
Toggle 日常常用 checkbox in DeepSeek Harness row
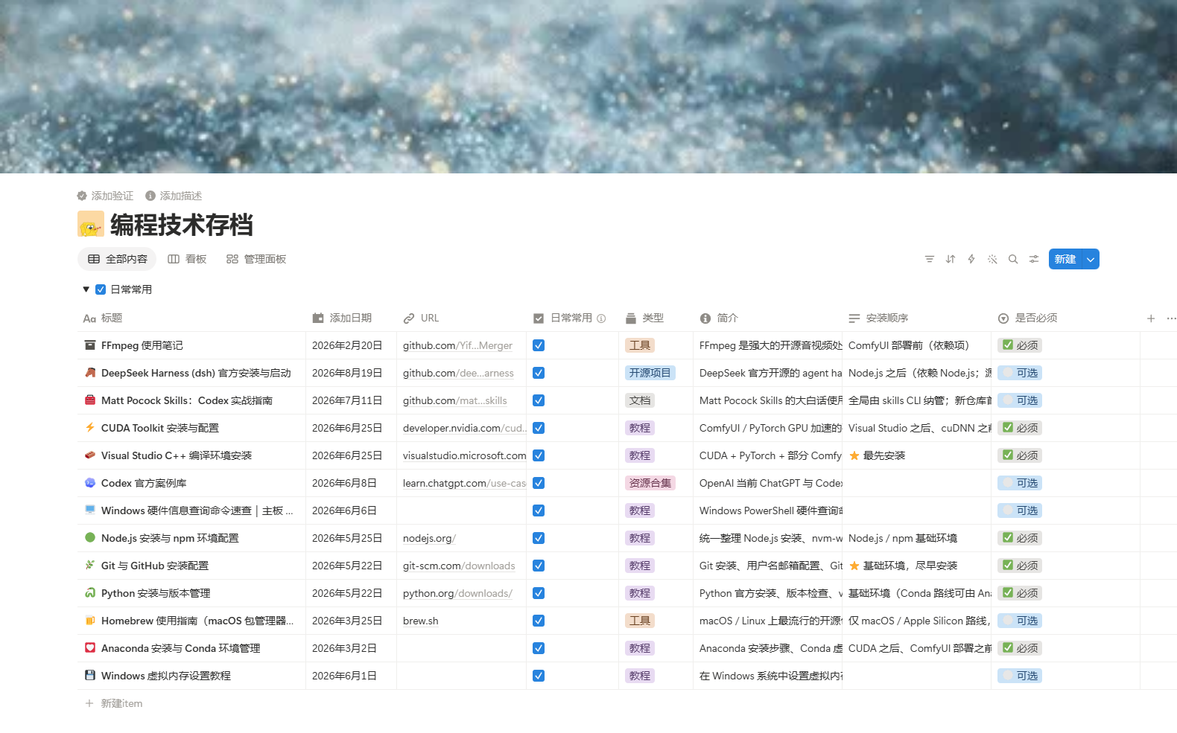pyautogui.click(x=539, y=373)
